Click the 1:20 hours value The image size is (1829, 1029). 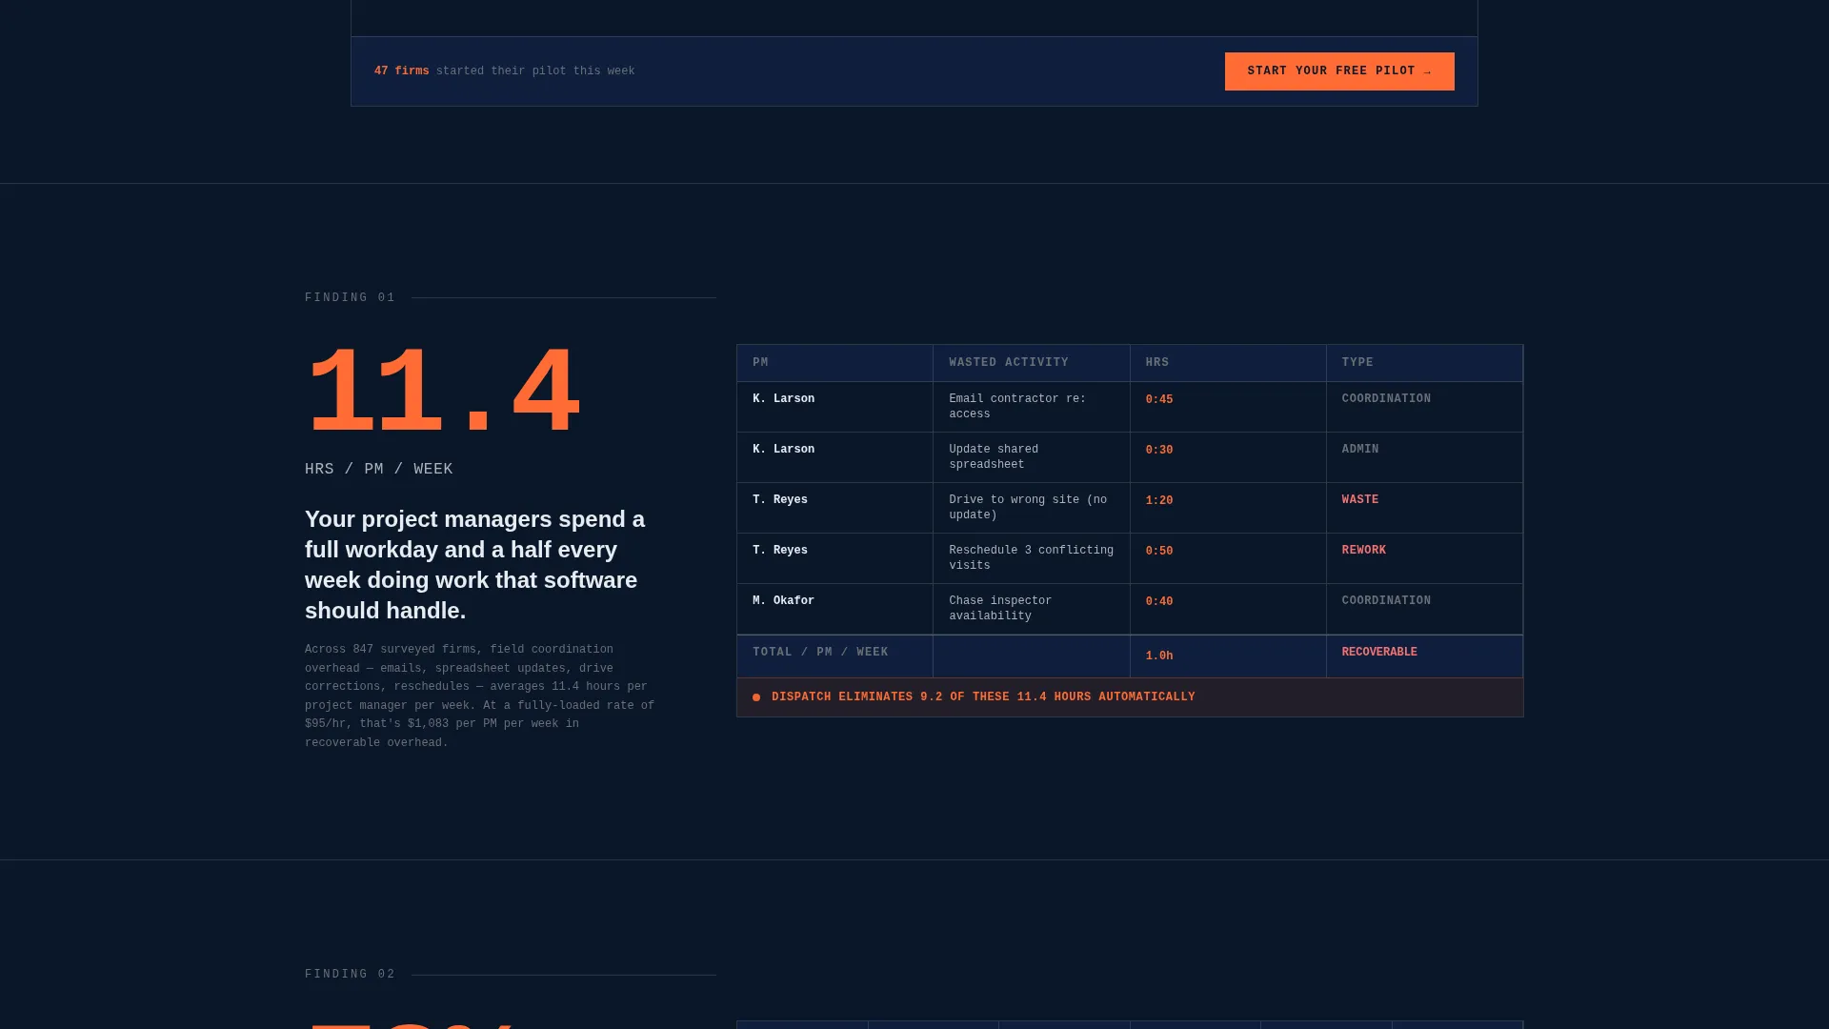click(1159, 501)
